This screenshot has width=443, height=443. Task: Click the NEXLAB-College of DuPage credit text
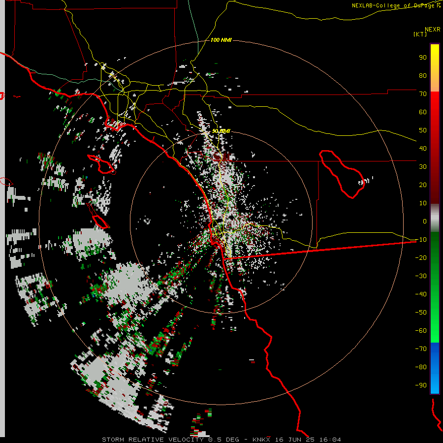(396, 5)
